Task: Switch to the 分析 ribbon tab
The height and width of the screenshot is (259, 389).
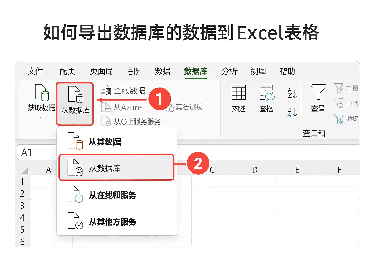Action: point(229,71)
